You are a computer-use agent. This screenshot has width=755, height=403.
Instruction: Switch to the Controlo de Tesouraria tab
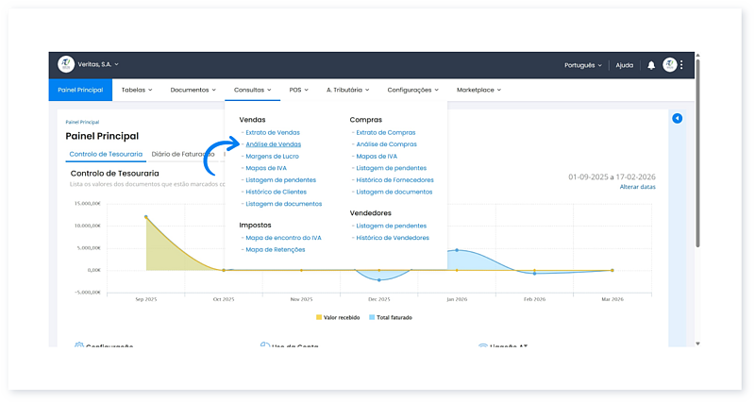pyautogui.click(x=106, y=153)
